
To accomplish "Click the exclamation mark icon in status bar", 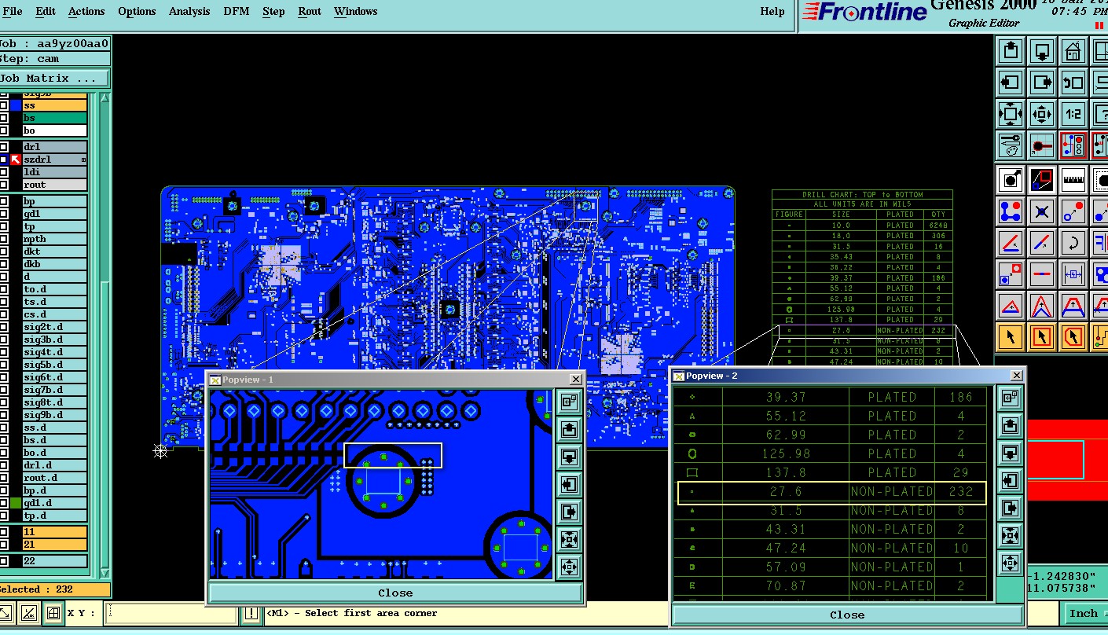I will click(x=251, y=613).
